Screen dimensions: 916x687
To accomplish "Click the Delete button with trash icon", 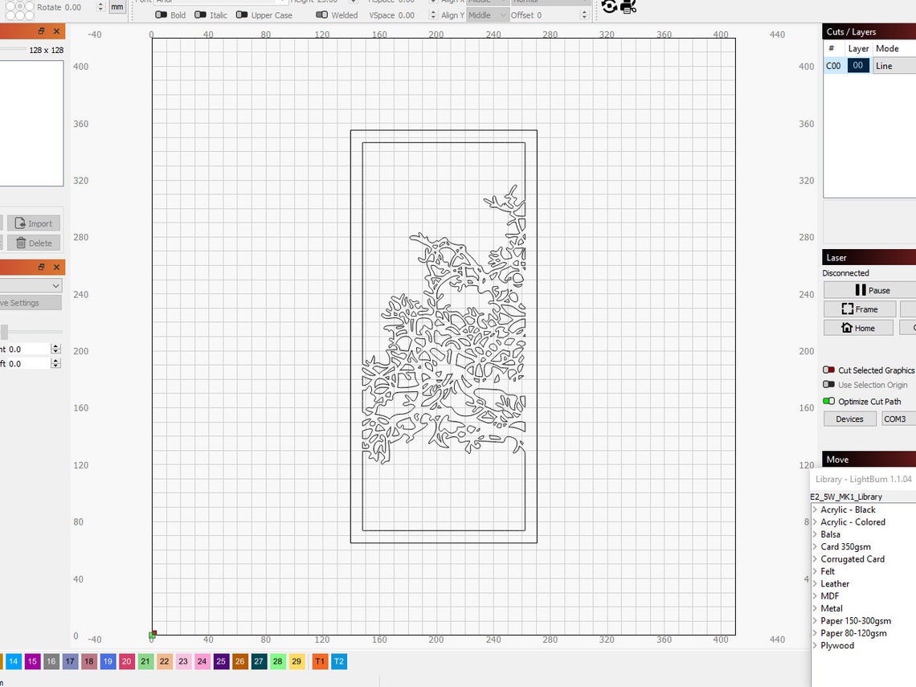I will click(x=33, y=243).
